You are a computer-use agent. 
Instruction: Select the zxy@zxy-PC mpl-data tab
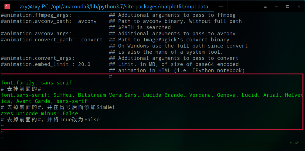pos(114,6)
